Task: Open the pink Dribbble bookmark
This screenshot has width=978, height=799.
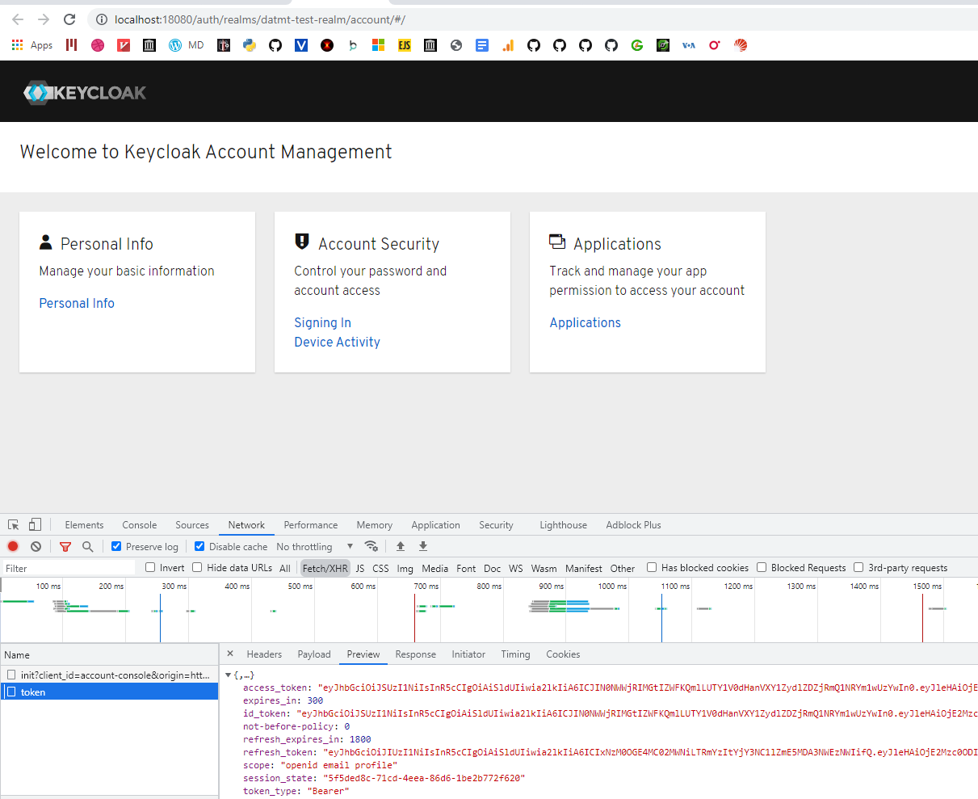Action: pyautogui.click(x=98, y=45)
